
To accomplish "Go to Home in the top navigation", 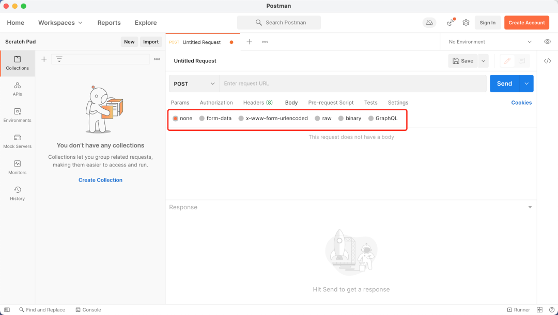I will 16,23.
